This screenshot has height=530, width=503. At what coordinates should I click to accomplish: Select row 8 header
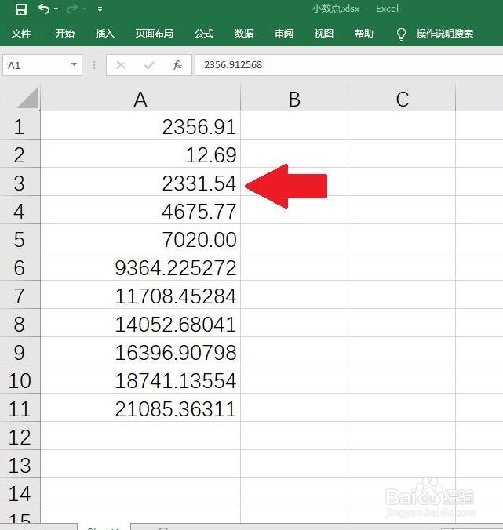20,324
